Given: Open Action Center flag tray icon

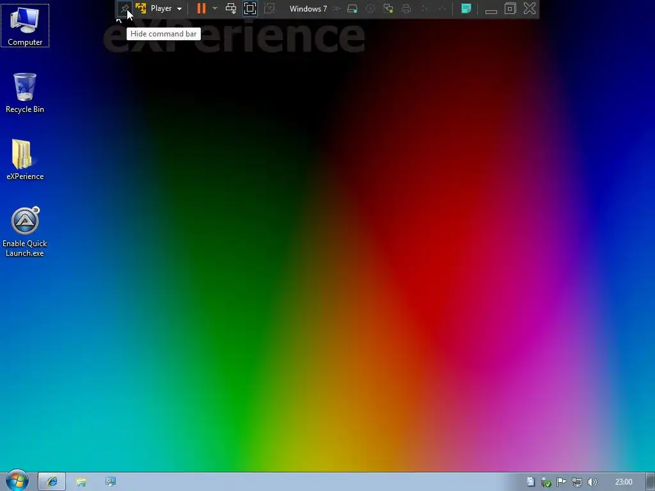Looking at the screenshot, I should tap(562, 482).
